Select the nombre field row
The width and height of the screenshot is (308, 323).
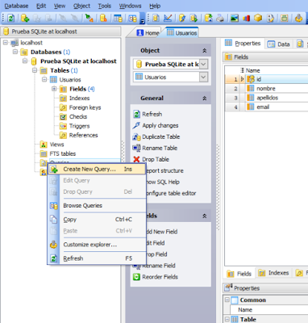click(x=267, y=88)
